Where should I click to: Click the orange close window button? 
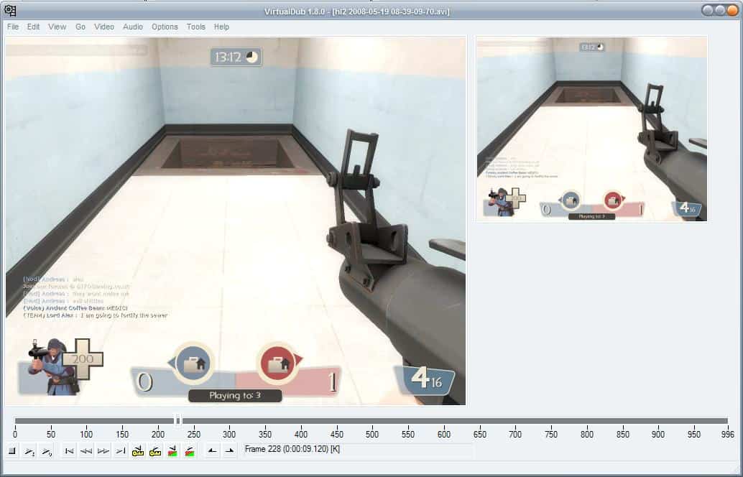(732, 11)
